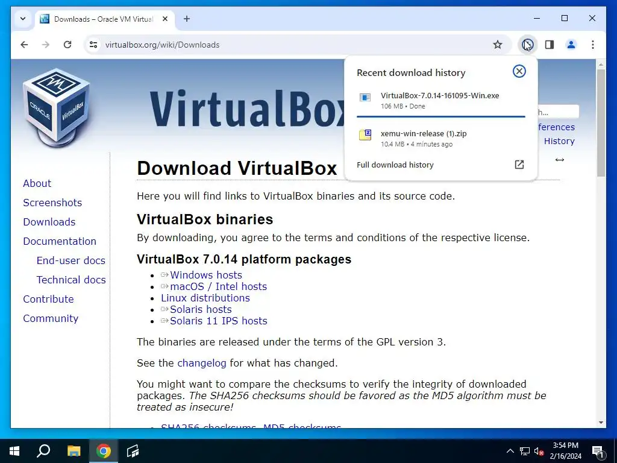Click the History link at top right
The image size is (617, 463).
(x=559, y=141)
